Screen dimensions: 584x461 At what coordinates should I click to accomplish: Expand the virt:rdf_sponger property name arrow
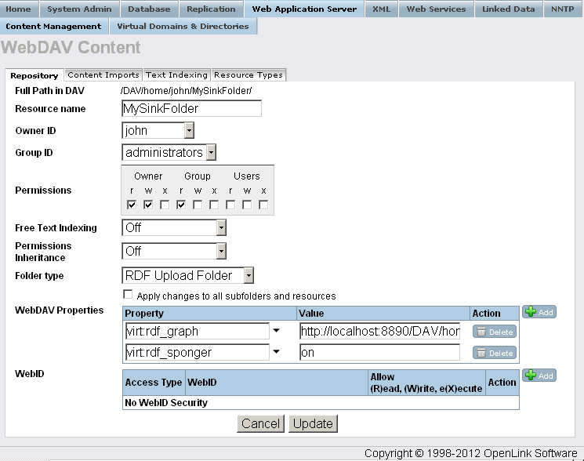277,353
